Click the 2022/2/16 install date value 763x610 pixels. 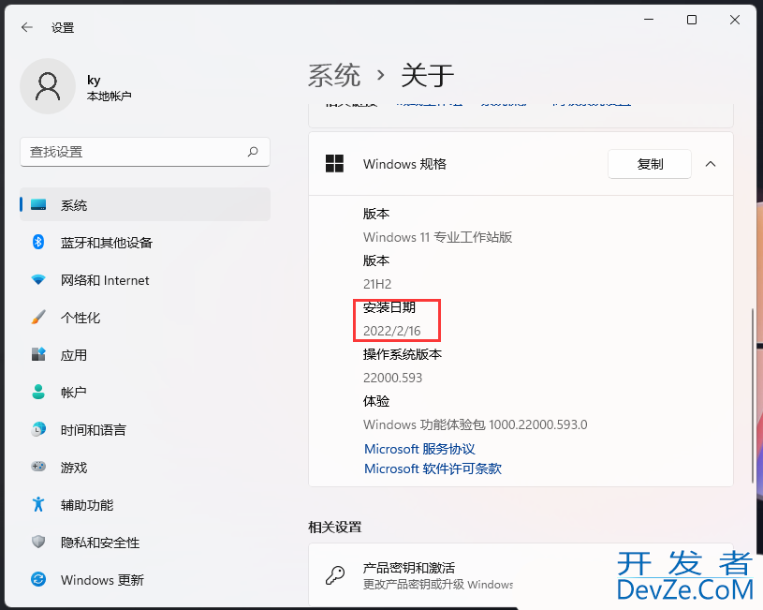coord(391,331)
